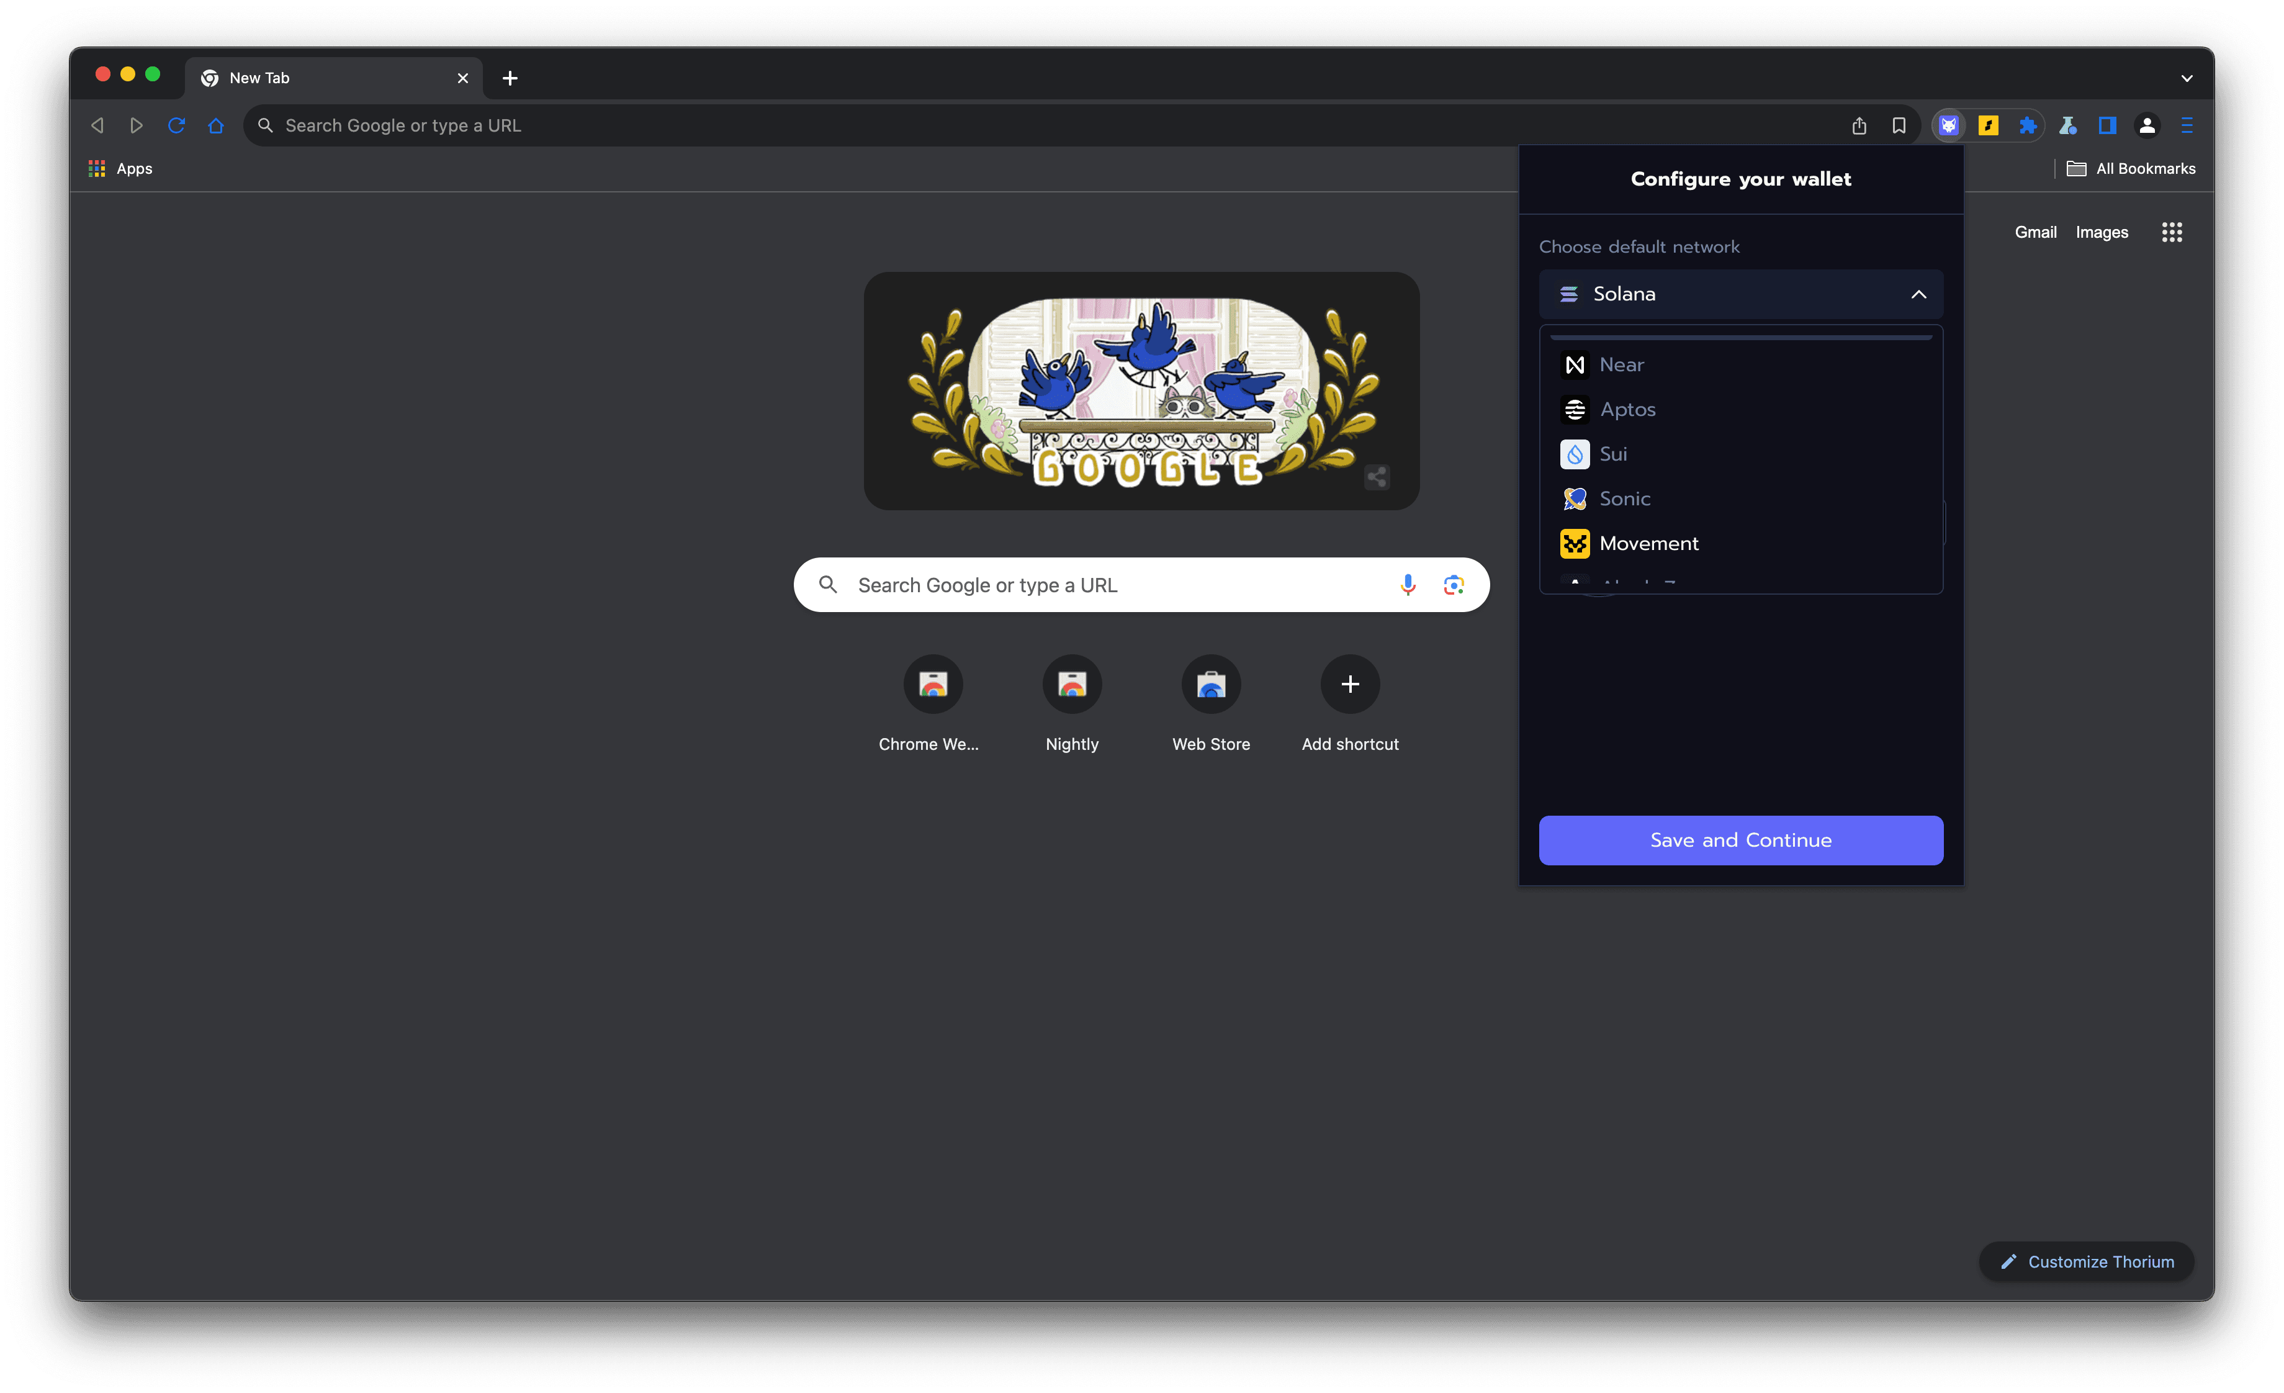
Task: Click the browser back arrow
Action: pyautogui.click(x=97, y=125)
